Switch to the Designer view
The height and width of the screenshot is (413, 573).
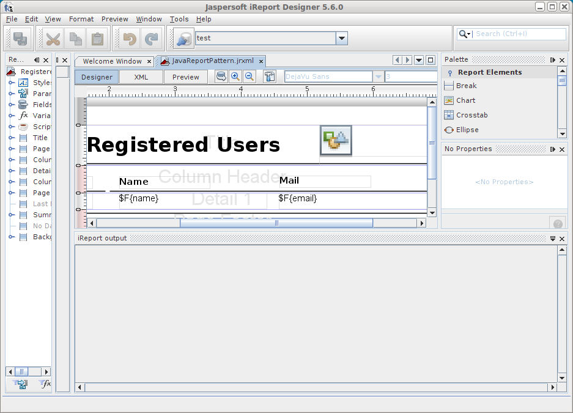point(97,77)
